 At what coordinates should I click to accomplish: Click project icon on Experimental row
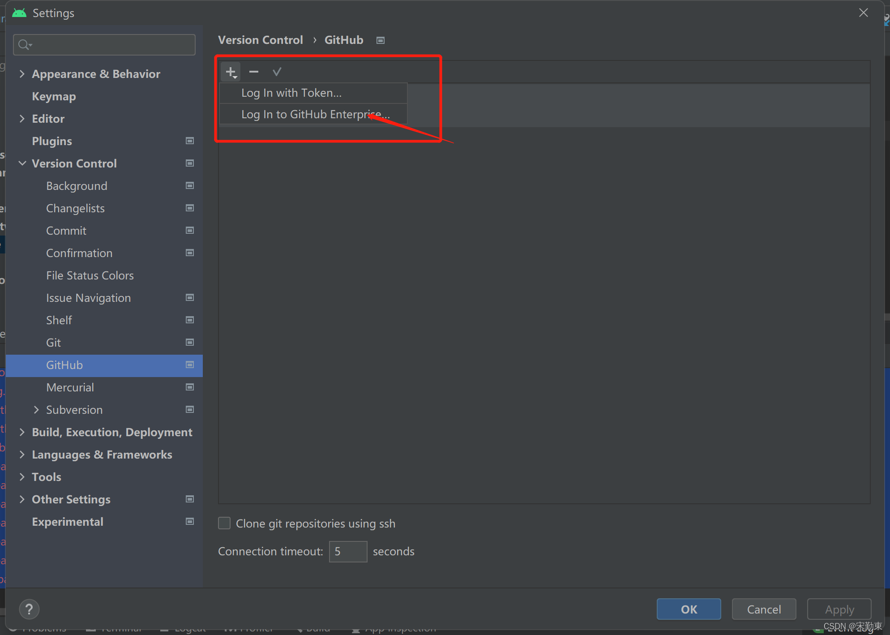(190, 522)
